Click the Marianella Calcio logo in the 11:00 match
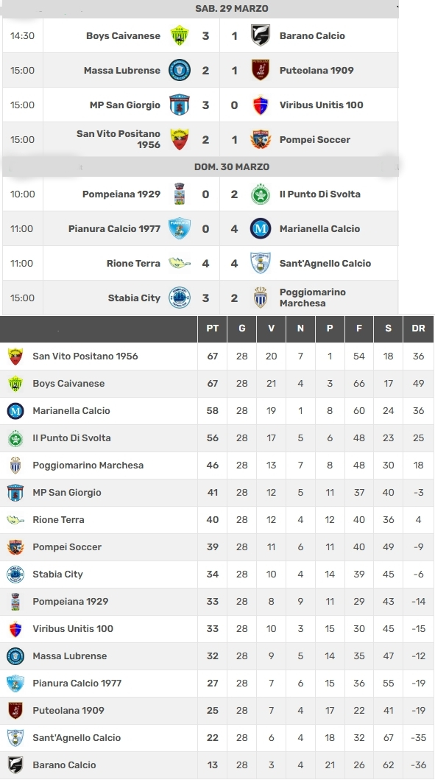The height and width of the screenshot is (780, 435). click(260, 229)
